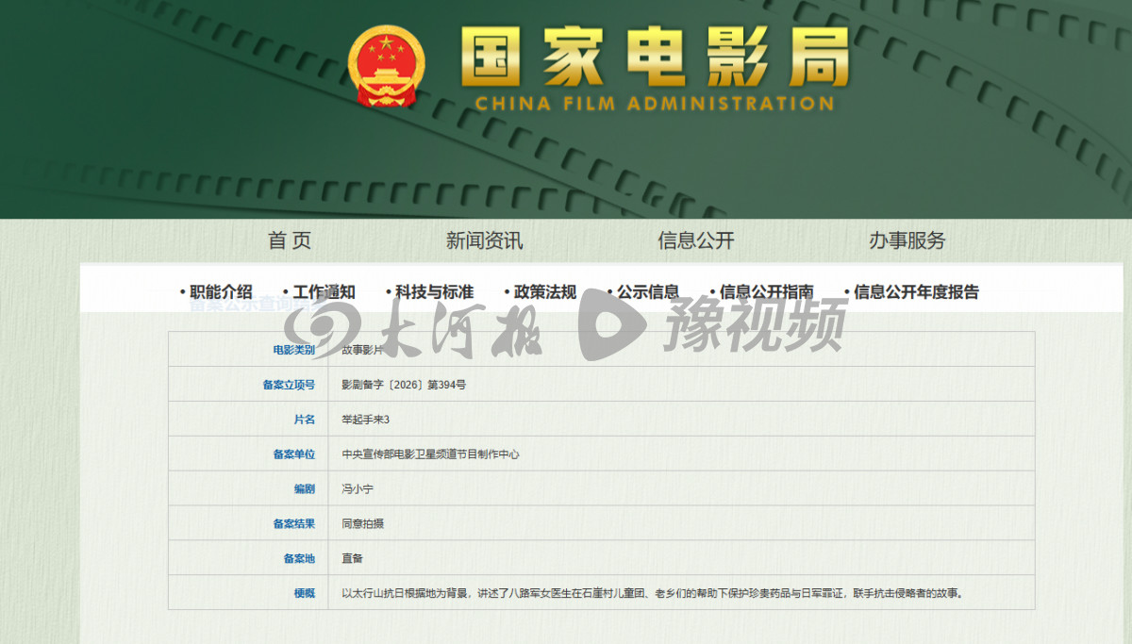The width and height of the screenshot is (1132, 644).
Task: Click the record number 影剧备字〔2026〕第394号
Action: pos(404,385)
